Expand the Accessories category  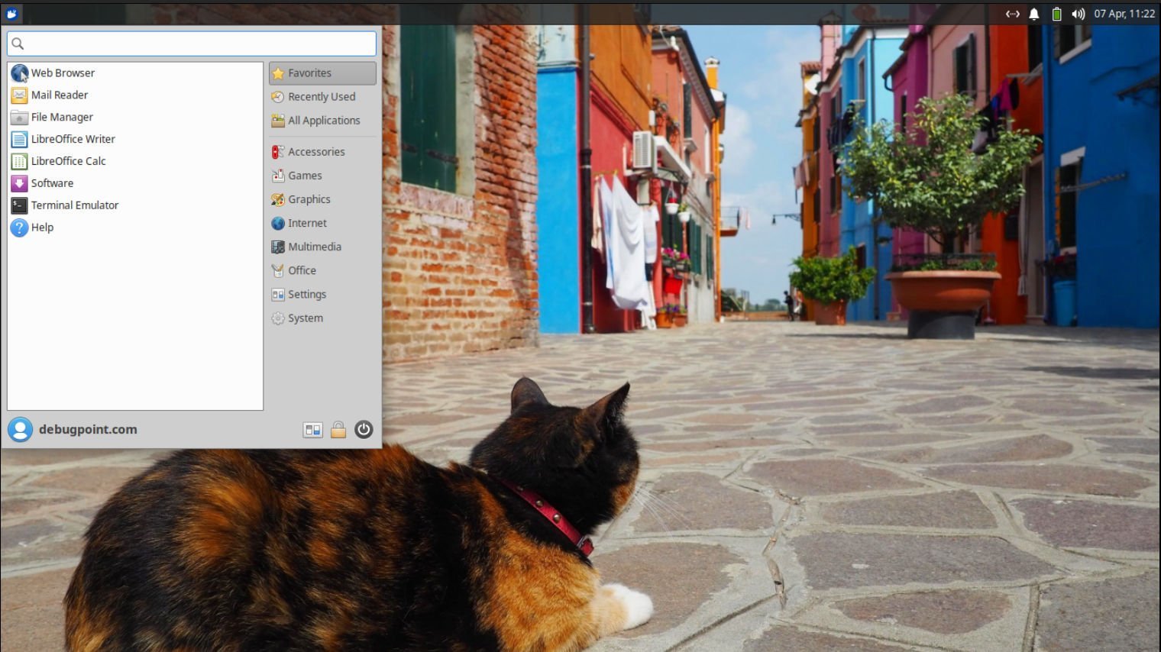[315, 152]
